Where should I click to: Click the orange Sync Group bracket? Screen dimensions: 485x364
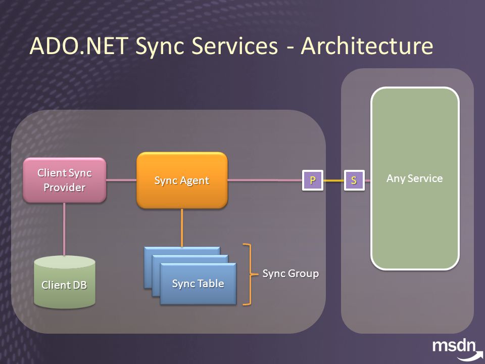coord(250,275)
